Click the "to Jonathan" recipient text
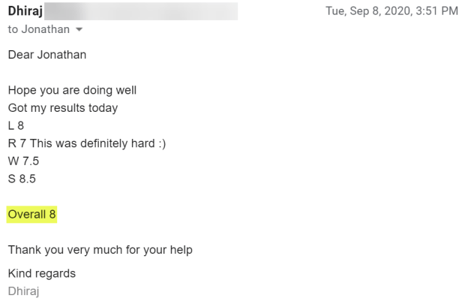The image size is (462, 301). [x=35, y=29]
